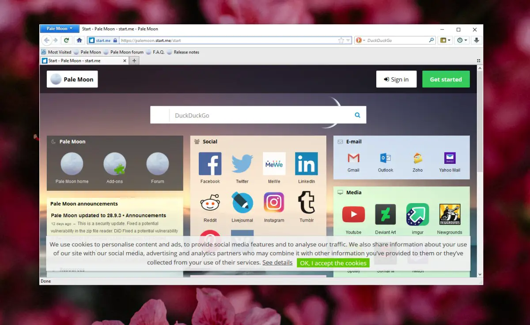Open the Pale Moon bookmark
This screenshot has width=530, height=325.
point(87,52)
